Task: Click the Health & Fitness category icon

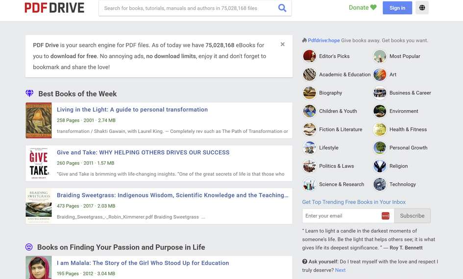Action: click(x=380, y=129)
